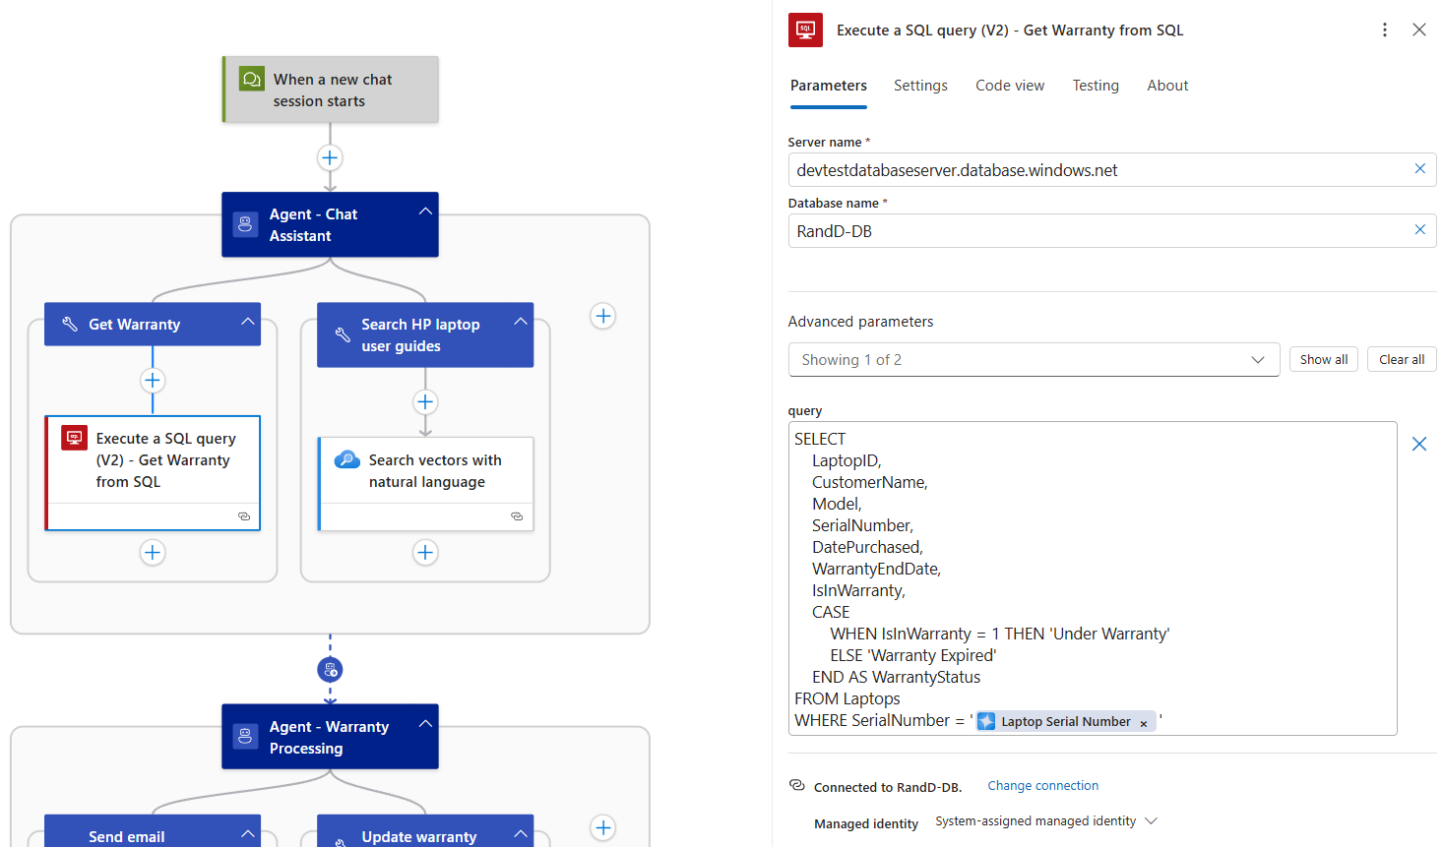
Task: Click the plus below Search vectors action
Action: pos(425,553)
